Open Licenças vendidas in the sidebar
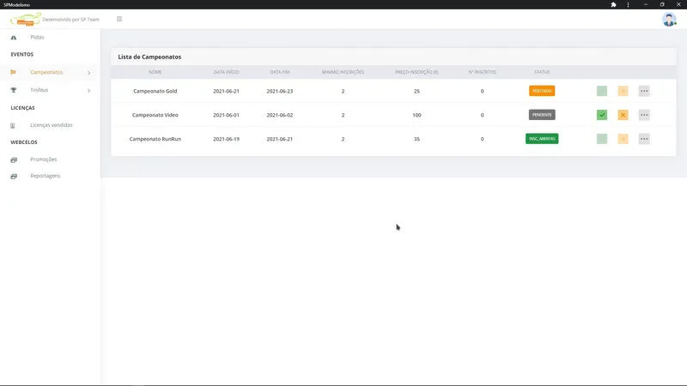 52,125
